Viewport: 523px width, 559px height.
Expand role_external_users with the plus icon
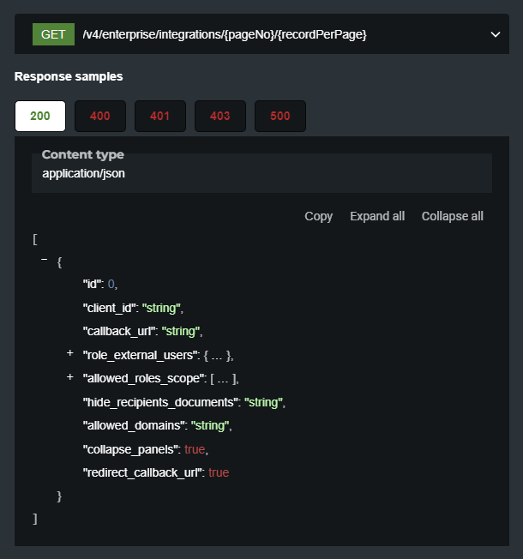click(x=69, y=353)
